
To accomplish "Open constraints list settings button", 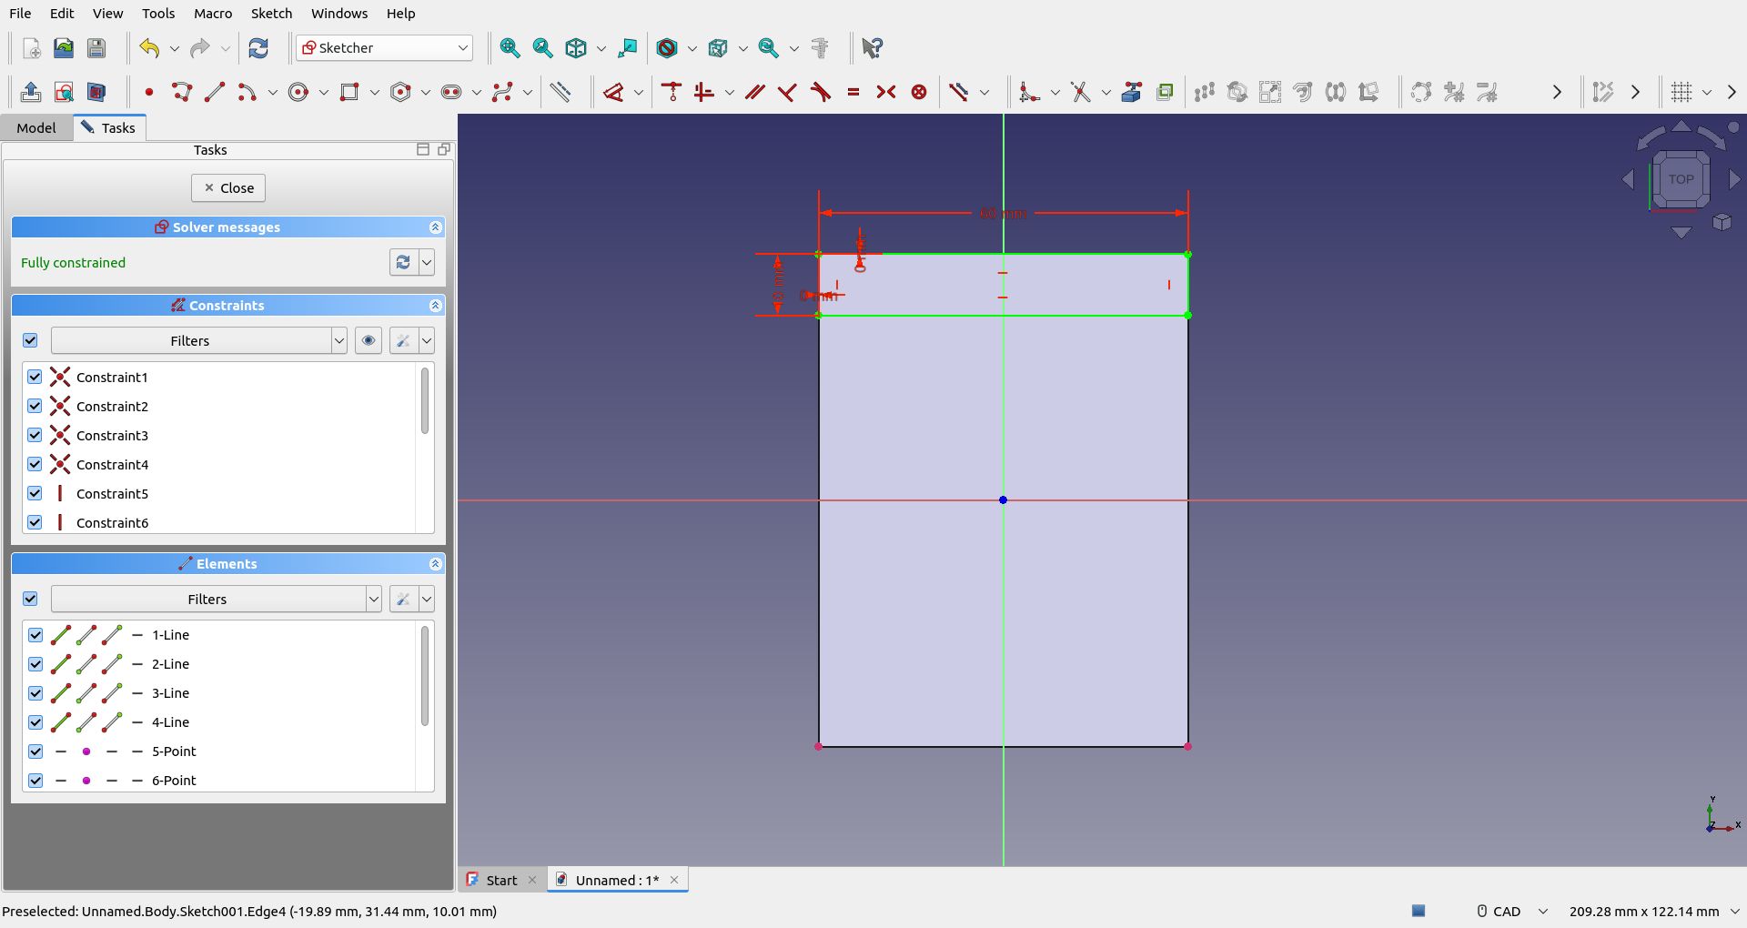I will point(403,340).
